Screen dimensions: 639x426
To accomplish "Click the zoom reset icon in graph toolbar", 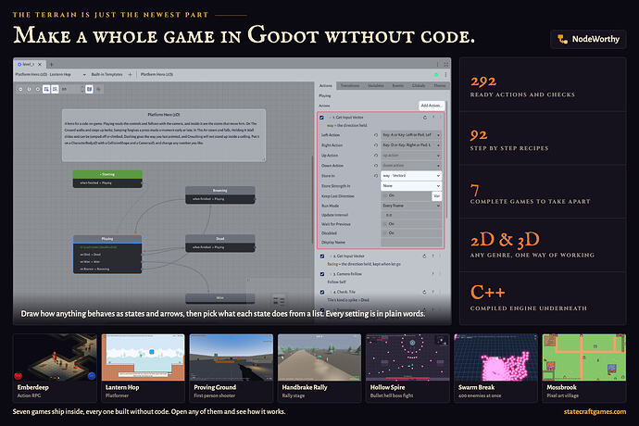I will point(29,89).
